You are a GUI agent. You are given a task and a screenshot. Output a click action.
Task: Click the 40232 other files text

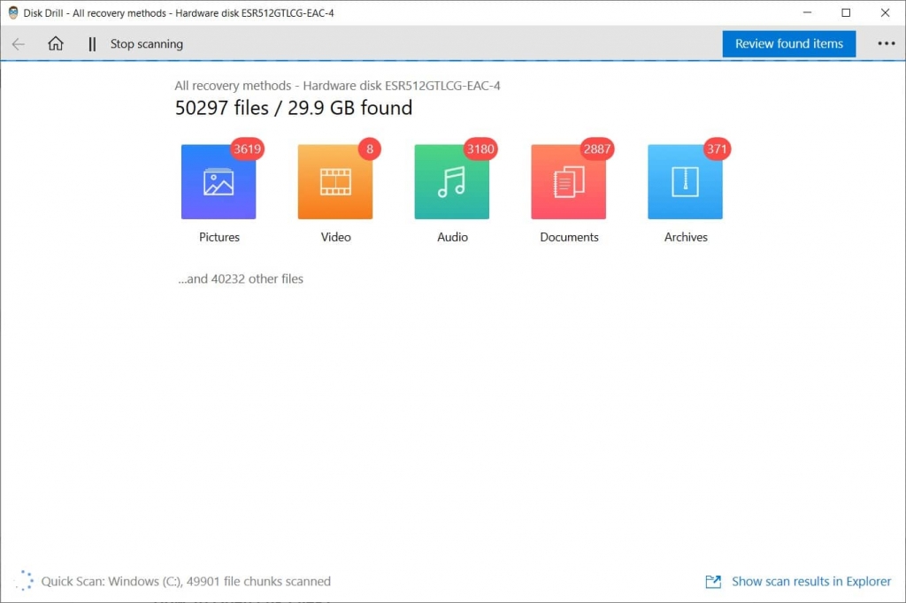tap(241, 279)
